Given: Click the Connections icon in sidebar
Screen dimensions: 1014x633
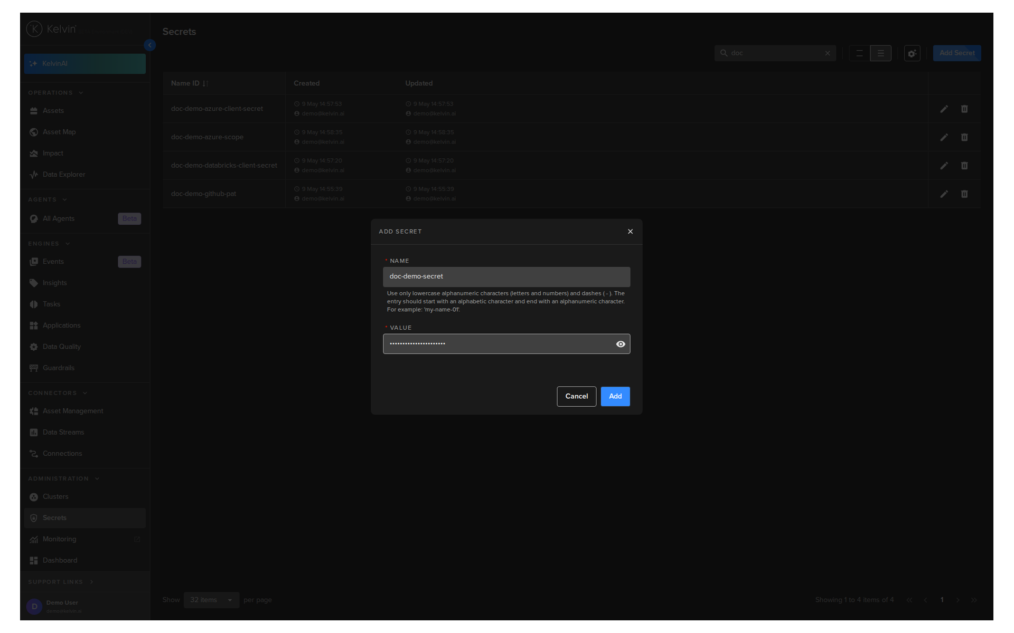Looking at the screenshot, I should [34, 453].
